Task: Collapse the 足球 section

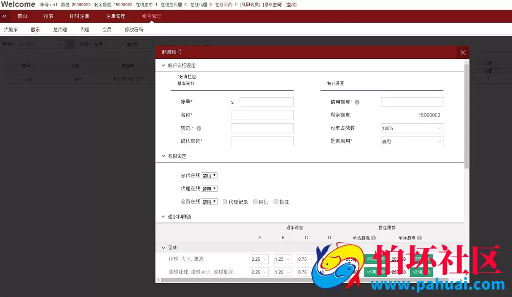Action: pos(164,247)
